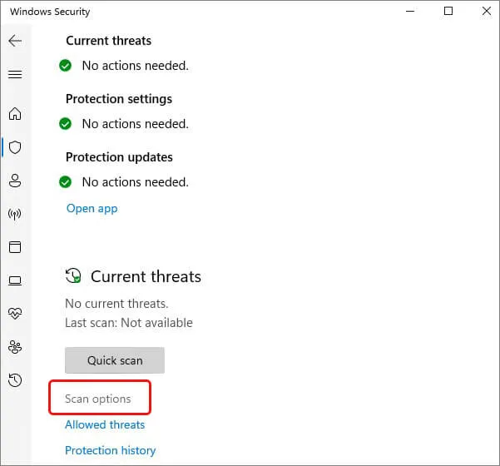The image size is (500, 466).
Task: Click the Open app link
Action: [x=92, y=209]
